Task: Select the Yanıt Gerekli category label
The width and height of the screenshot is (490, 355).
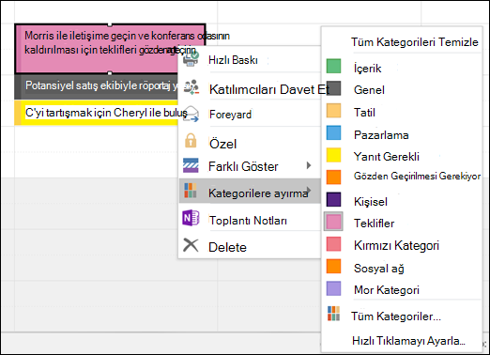Action: click(x=387, y=156)
